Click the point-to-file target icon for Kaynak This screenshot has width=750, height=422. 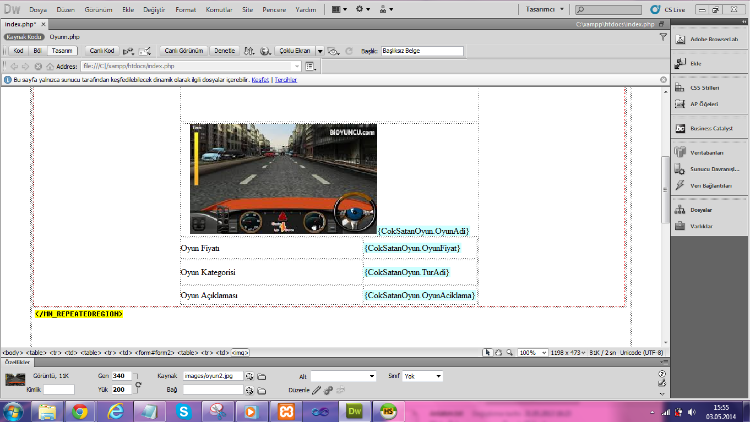tap(249, 376)
